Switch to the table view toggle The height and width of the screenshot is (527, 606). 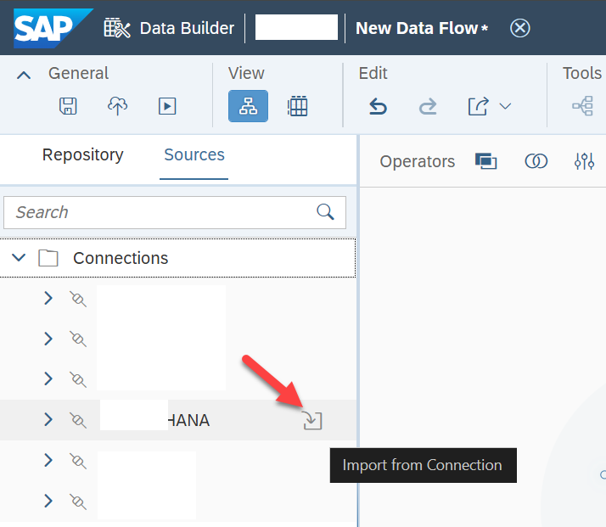297,106
